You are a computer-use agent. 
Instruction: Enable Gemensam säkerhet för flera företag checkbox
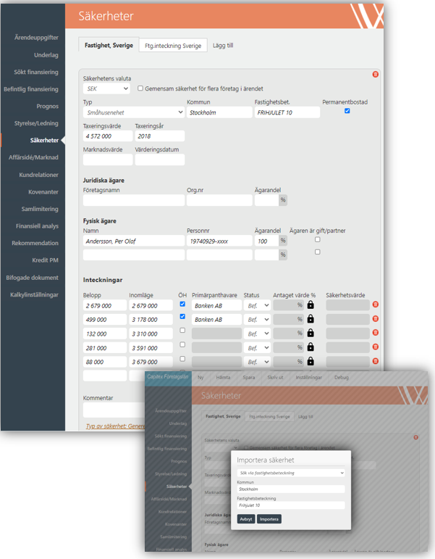pos(140,88)
